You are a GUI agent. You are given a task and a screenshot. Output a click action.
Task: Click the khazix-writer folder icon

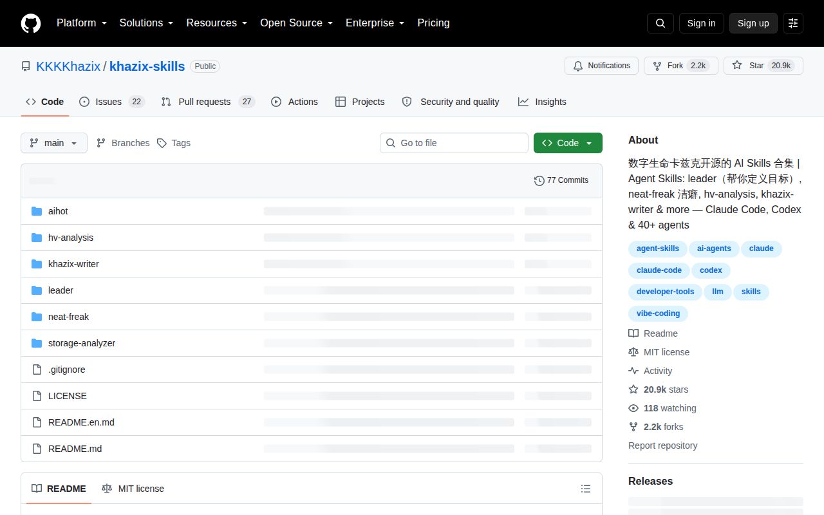(37, 264)
